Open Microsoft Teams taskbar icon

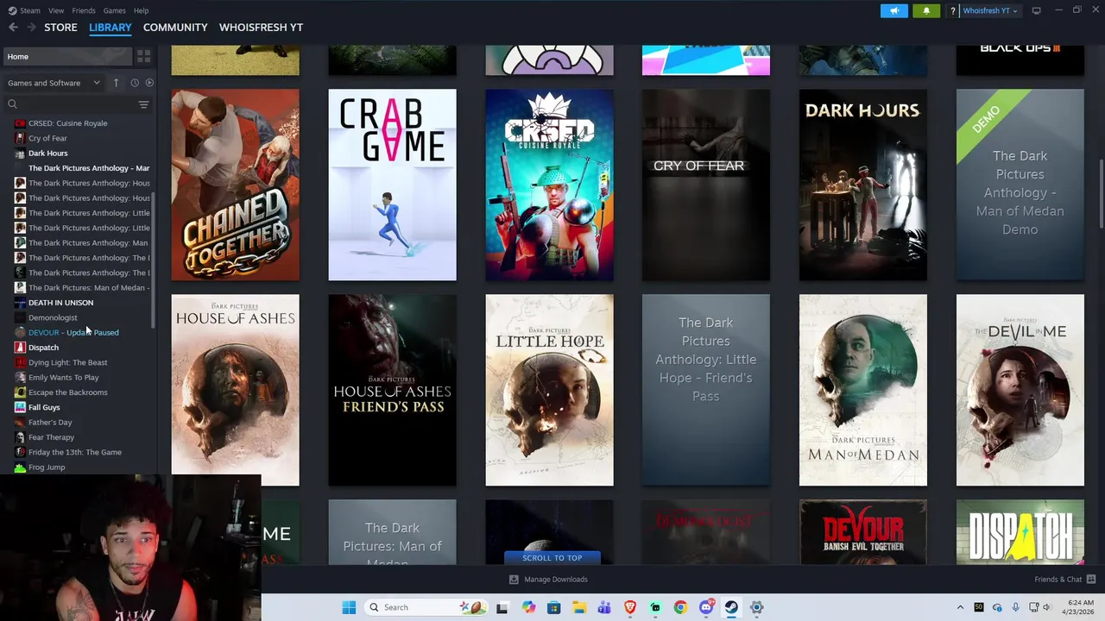(x=604, y=607)
